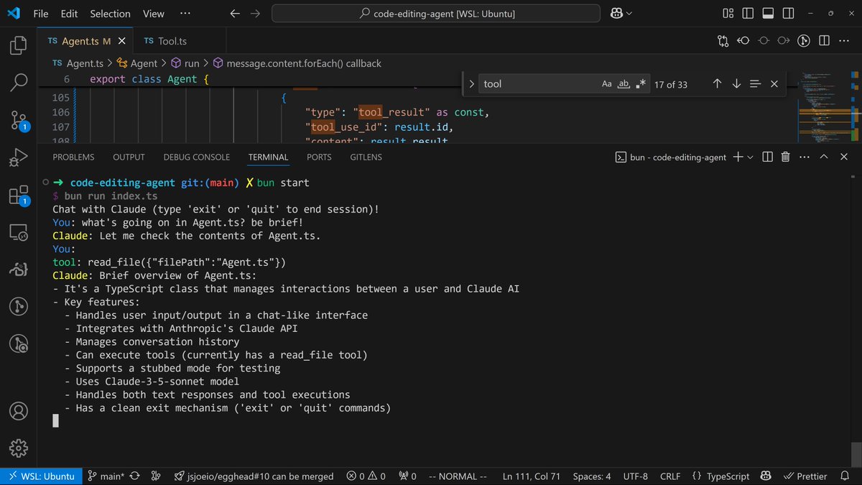Image resolution: width=862 pixels, height=485 pixels.
Task: Switch to the DEBUG CONSOLE tab
Action: pyautogui.click(x=197, y=157)
